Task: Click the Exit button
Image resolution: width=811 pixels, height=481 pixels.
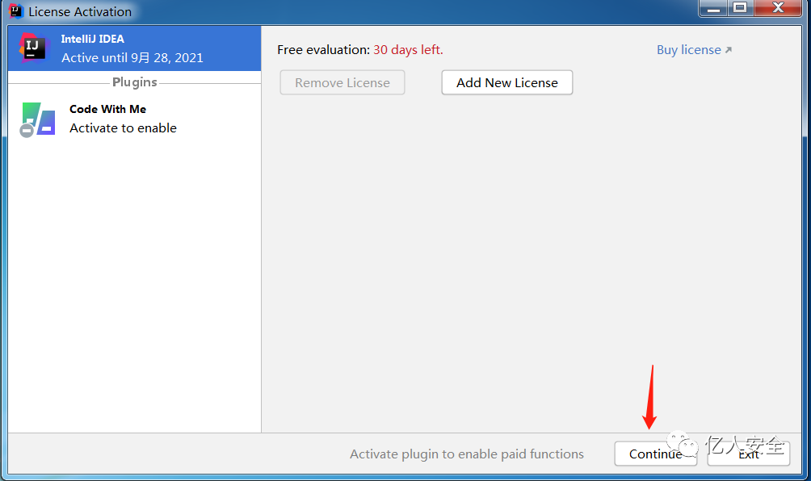Action: pos(749,454)
